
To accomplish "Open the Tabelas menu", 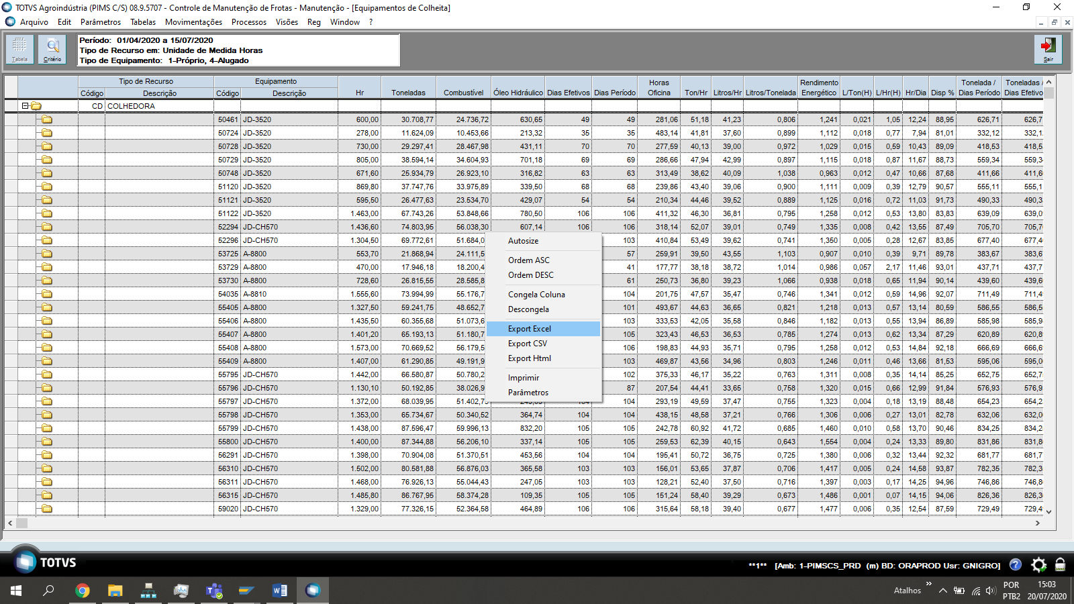I will [143, 22].
